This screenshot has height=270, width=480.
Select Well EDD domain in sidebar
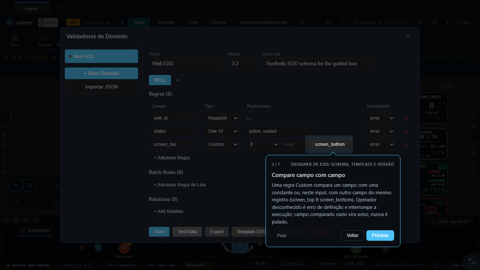tap(101, 56)
